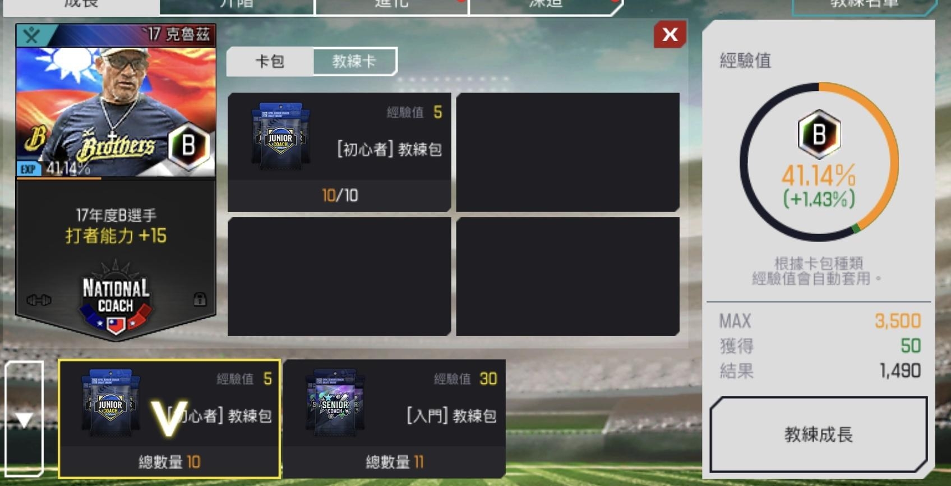Select the [入門] 教練包 with total 11
Viewport: 951px width, 486px height.
tap(395, 419)
